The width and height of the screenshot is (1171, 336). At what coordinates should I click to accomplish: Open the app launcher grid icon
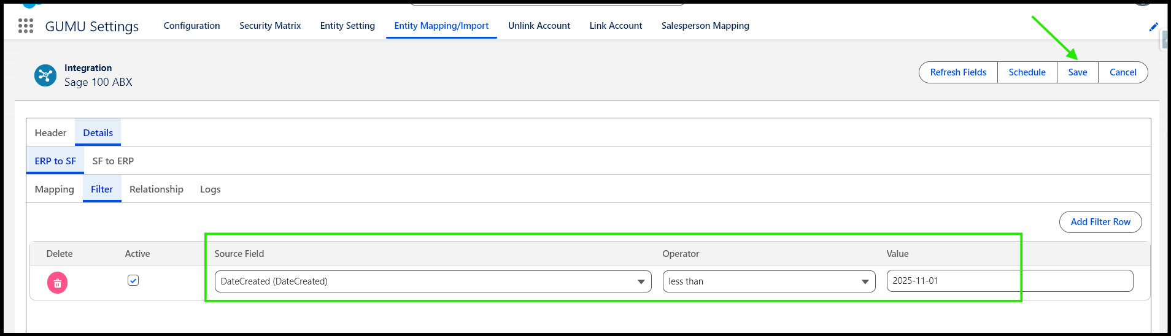tap(26, 26)
